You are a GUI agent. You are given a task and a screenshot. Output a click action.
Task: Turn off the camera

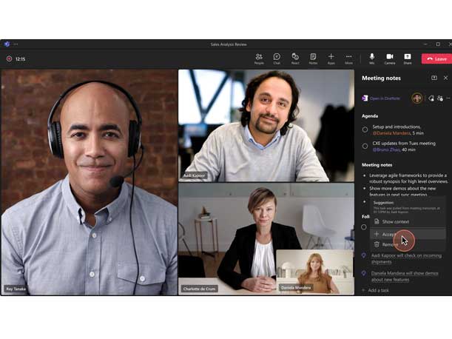point(389,58)
